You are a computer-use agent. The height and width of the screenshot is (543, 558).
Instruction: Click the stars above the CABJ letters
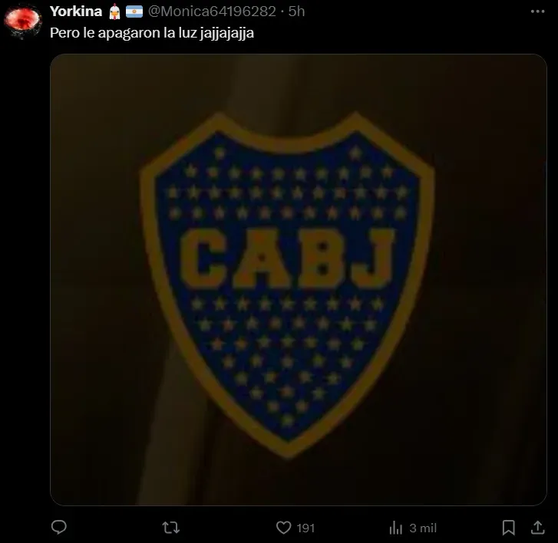[288, 183]
